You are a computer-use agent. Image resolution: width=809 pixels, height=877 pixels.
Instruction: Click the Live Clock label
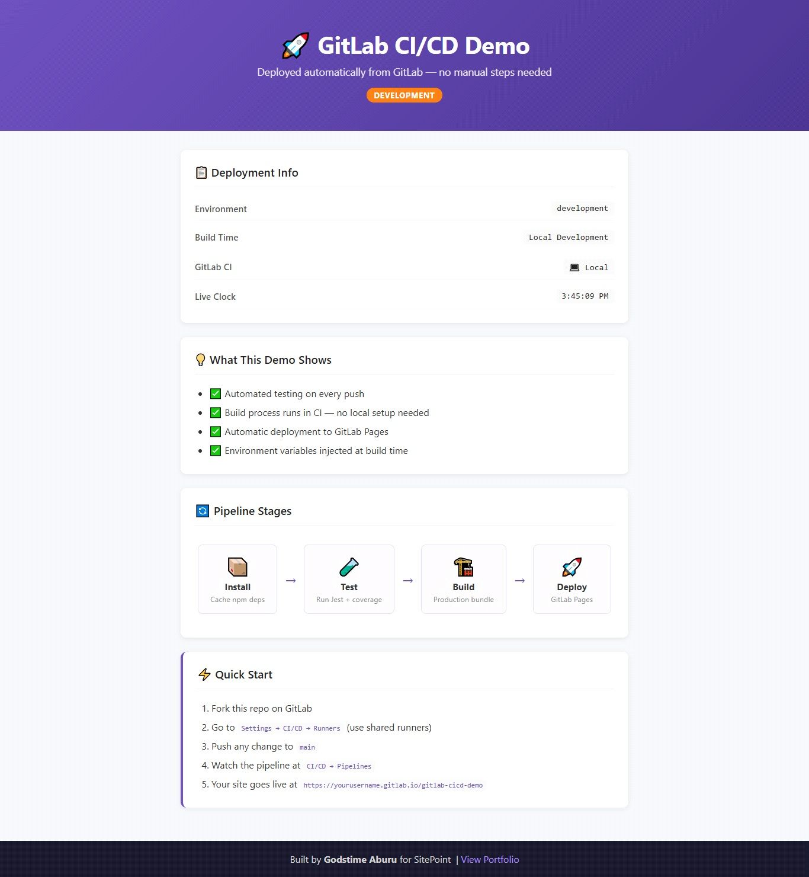(215, 296)
